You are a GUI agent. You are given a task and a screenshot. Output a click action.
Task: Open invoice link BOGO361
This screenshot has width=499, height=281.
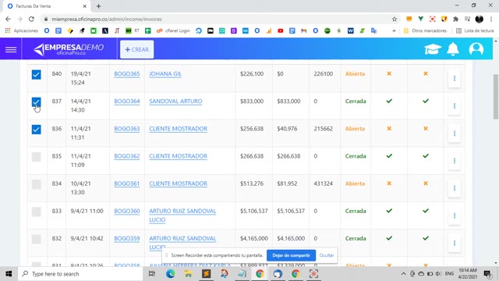tap(126, 183)
